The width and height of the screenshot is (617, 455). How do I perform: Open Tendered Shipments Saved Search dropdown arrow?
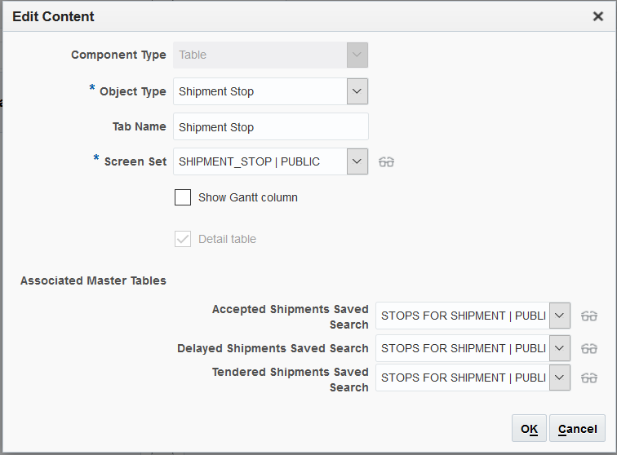[x=560, y=378]
